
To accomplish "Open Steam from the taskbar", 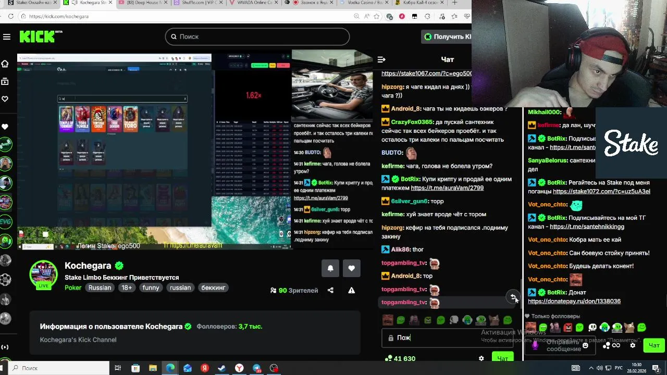I will (x=222, y=368).
